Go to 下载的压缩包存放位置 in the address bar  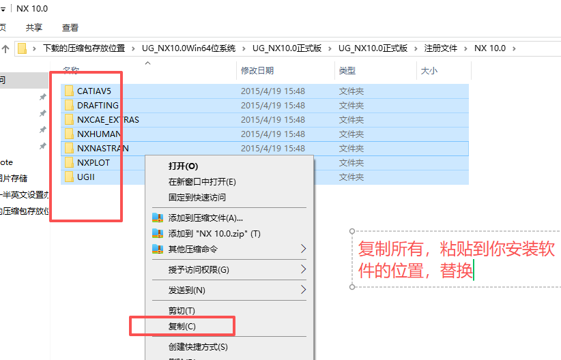pos(84,48)
